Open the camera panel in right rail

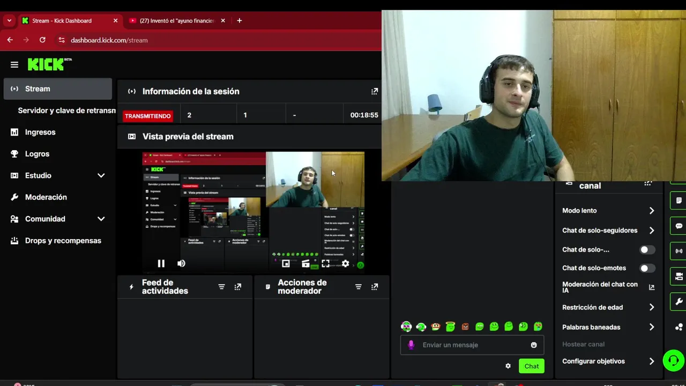point(678,277)
